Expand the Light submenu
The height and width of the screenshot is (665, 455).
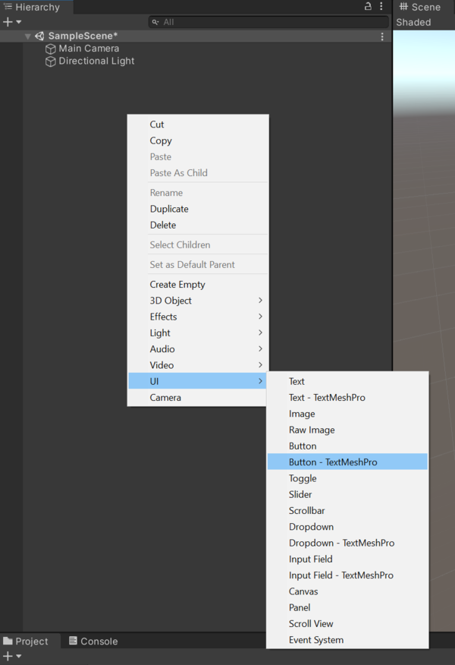(x=198, y=332)
